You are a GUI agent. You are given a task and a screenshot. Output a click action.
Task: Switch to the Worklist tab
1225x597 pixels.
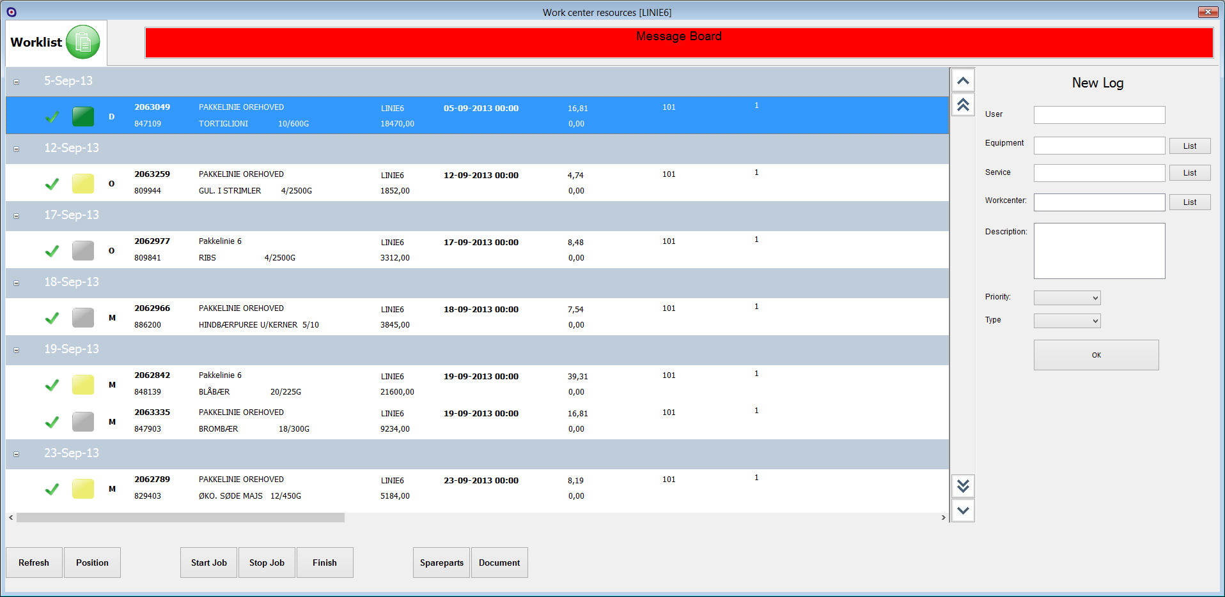point(56,43)
